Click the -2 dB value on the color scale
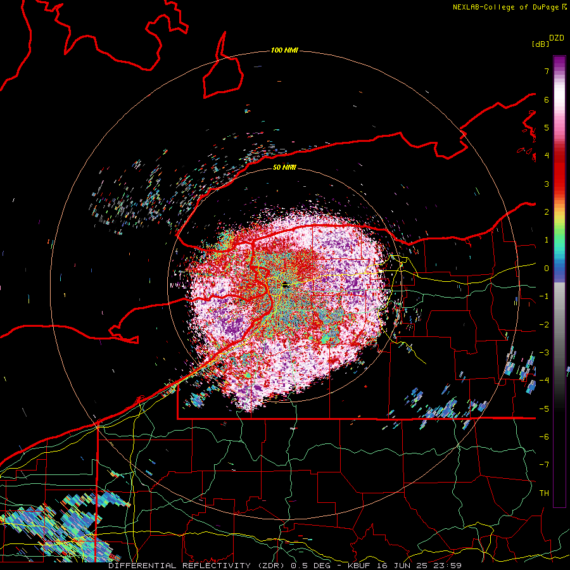Image resolution: width=570 pixels, height=570 pixels. pos(544,324)
